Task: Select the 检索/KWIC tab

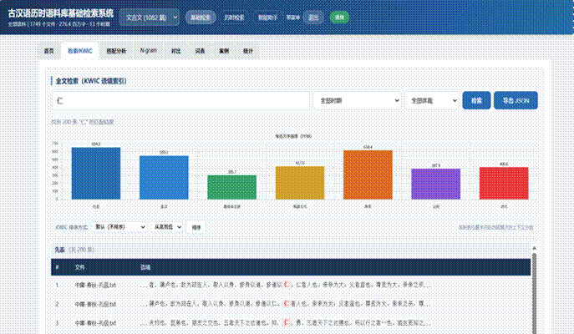Action: [80, 51]
